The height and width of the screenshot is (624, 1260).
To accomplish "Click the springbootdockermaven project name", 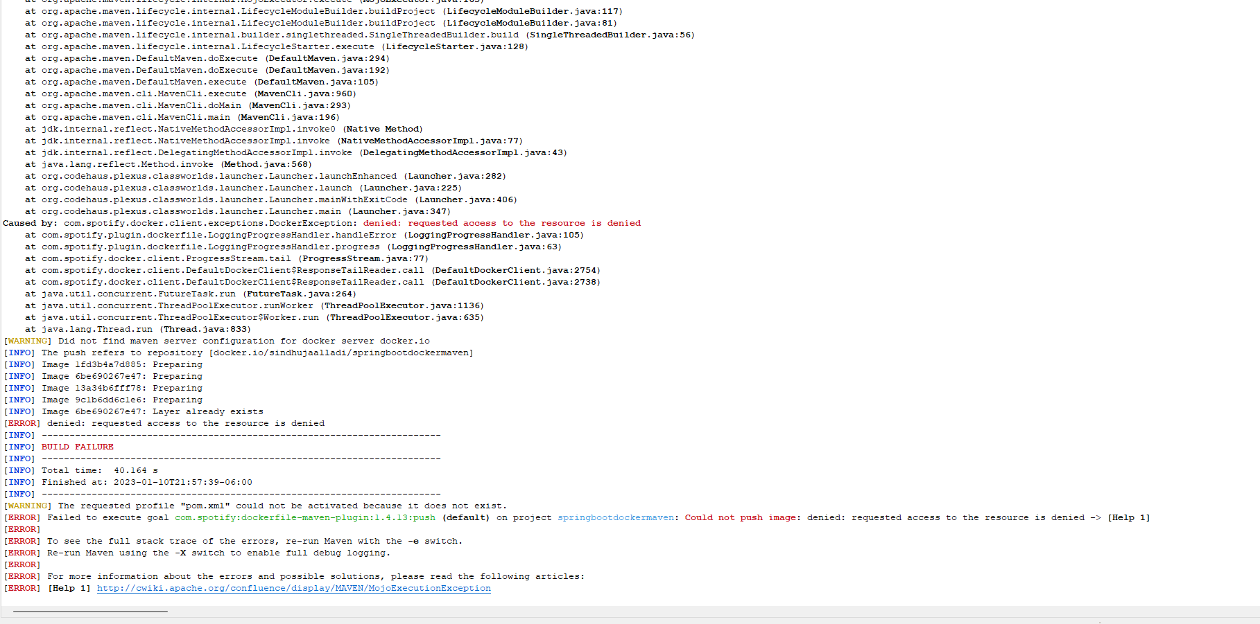I will coord(616,517).
